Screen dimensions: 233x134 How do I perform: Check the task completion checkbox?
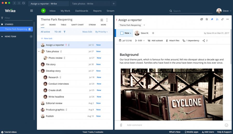[122, 33]
